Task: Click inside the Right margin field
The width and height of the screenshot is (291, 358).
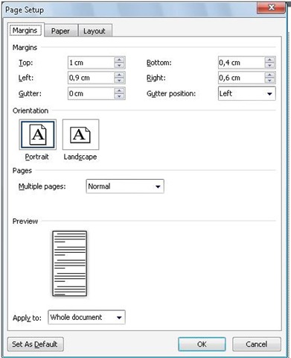Action: coord(241,78)
